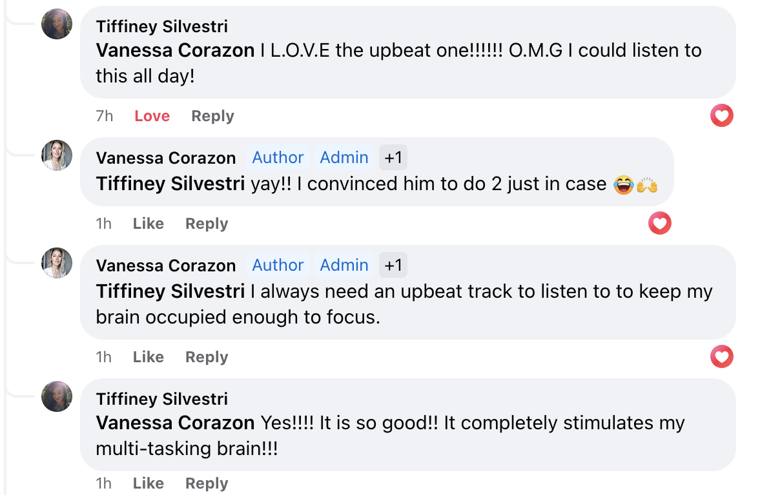Open the Tiffiney Silvestri author name on the last comment
This screenshot has height=495, width=771.
click(162, 399)
